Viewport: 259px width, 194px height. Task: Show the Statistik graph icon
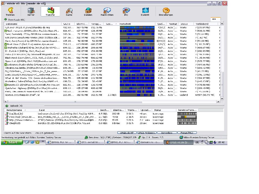(145, 10)
